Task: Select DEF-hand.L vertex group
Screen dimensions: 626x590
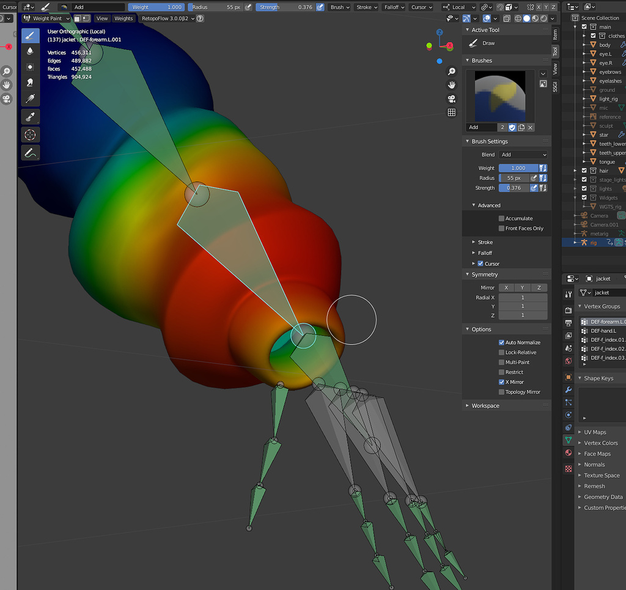Action: tap(603, 331)
